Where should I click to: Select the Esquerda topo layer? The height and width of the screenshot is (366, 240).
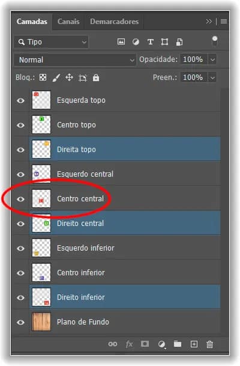click(x=125, y=100)
